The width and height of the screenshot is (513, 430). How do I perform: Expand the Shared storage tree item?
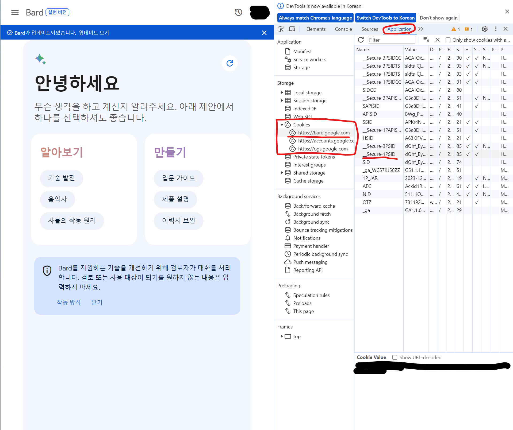282,173
